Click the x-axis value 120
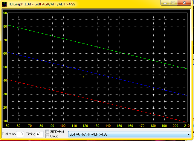Viewport: 194px width, 141px height. (x=85, y=126)
